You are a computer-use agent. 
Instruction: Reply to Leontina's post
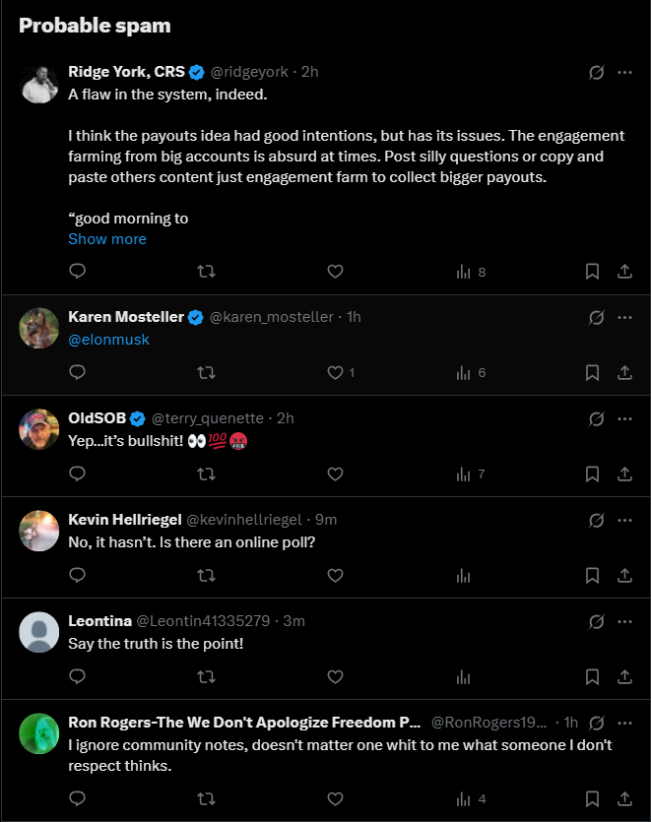click(78, 676)
